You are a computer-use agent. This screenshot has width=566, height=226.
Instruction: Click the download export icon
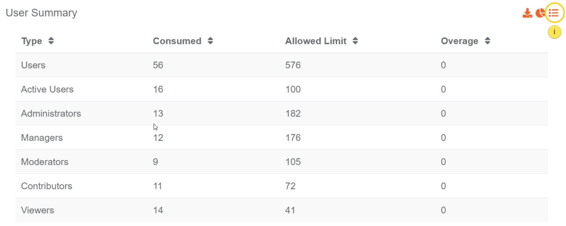pos(527,13)
